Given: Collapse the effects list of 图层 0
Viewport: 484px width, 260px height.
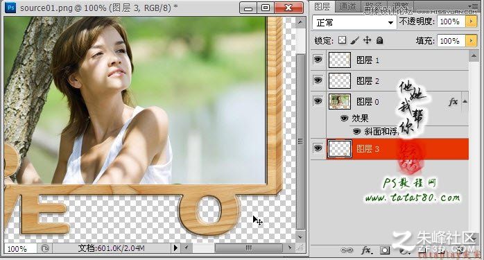Looking at the screenshot, I should coord(465,101).
